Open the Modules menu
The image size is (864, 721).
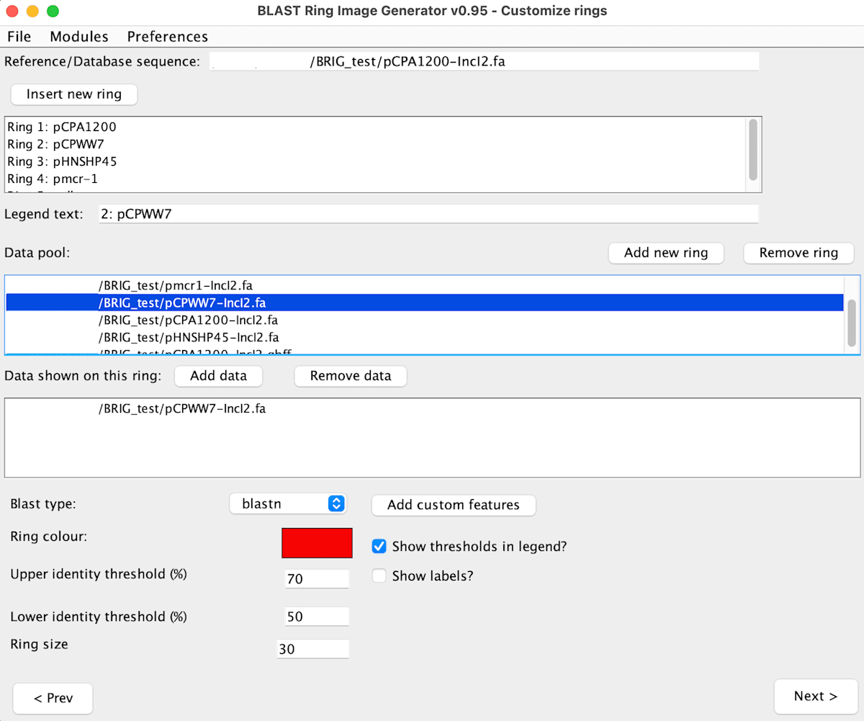coord(79,36)
